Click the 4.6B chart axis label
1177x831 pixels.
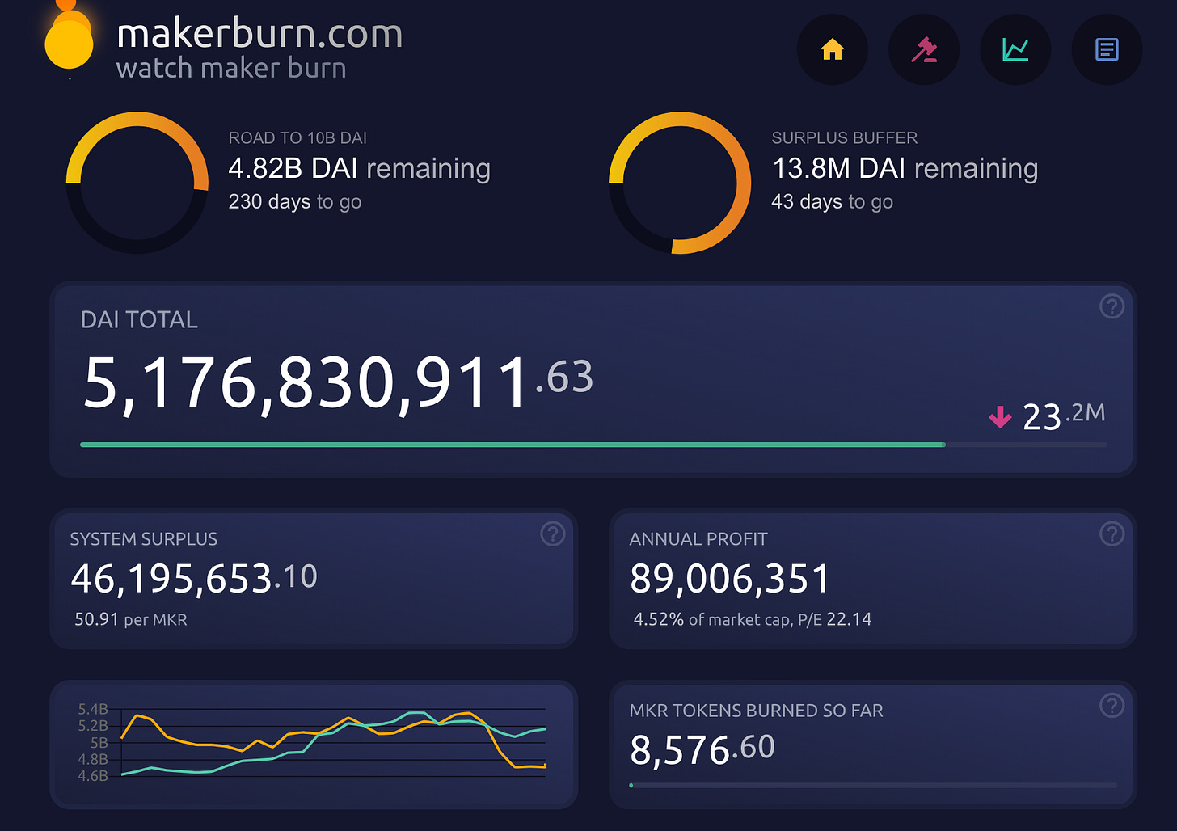click(93, 776)
